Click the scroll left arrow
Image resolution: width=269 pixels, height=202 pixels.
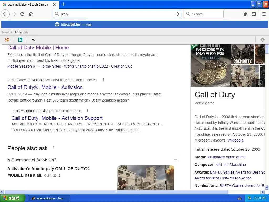[2, 192]
